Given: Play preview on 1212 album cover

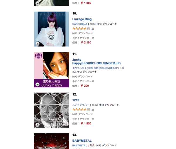Looking at the screenshot, I should pos(37,125).
